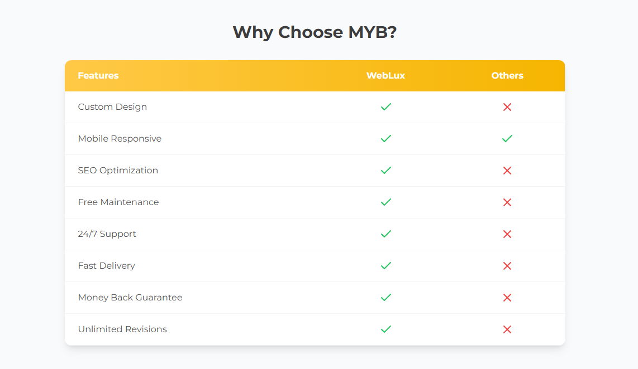Click the WebLux checkmark for Custom Design
638x369 pixels.
pyautogui.click(x=385, y=107)
